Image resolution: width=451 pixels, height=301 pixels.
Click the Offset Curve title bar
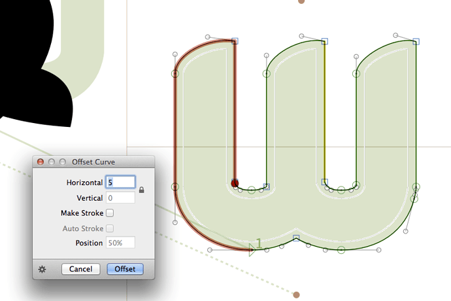[98, 161]
